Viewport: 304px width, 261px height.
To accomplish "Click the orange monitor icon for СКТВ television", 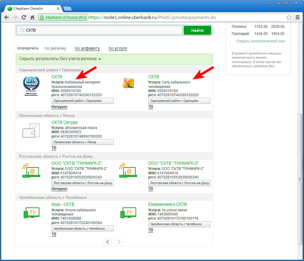I will pyautogui.click(x=128, y=83).
